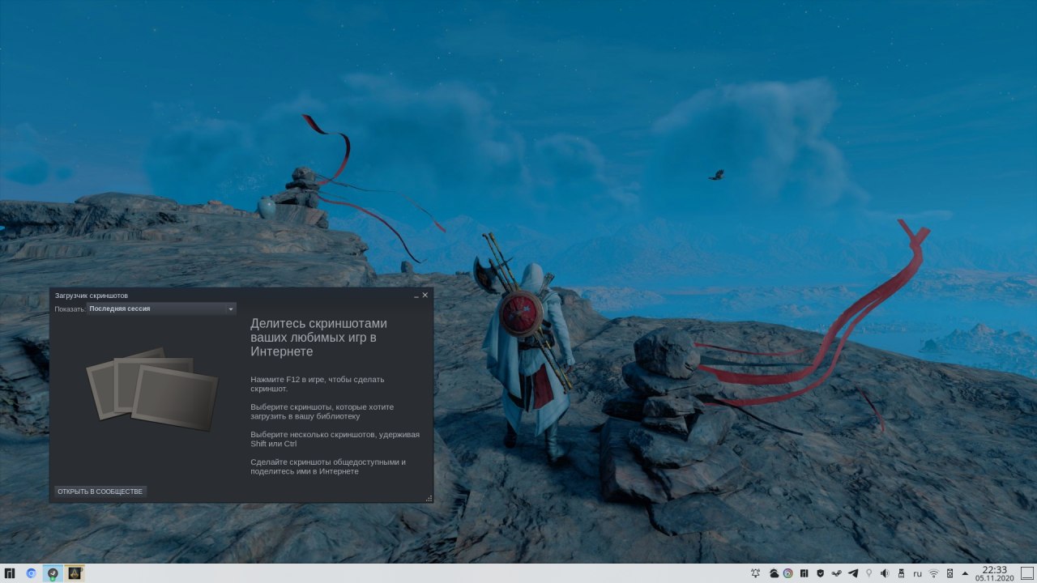This screenshot has height=583, width=1037.
Task: Click the ОТКРЫТЬ В СООБЩЕСТВЕ button
Action: (100, 492)
